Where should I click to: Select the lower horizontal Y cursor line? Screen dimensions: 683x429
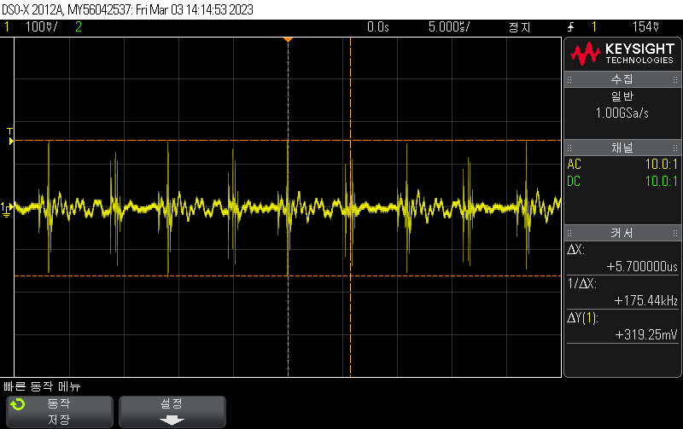[288, 275]
